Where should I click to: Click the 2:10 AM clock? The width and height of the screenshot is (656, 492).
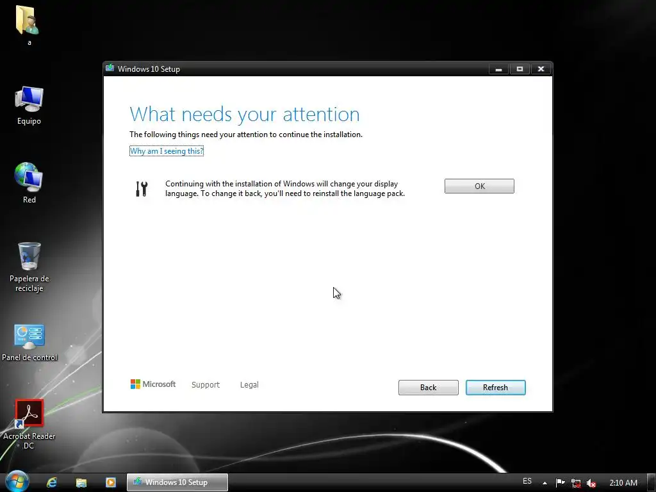pos(623,483)
